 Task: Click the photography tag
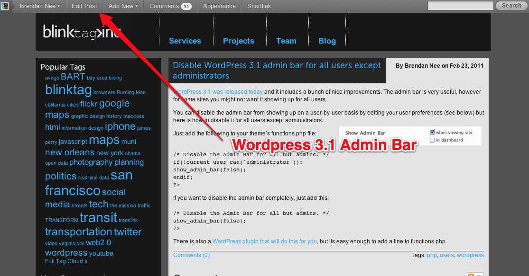[91, 162]
